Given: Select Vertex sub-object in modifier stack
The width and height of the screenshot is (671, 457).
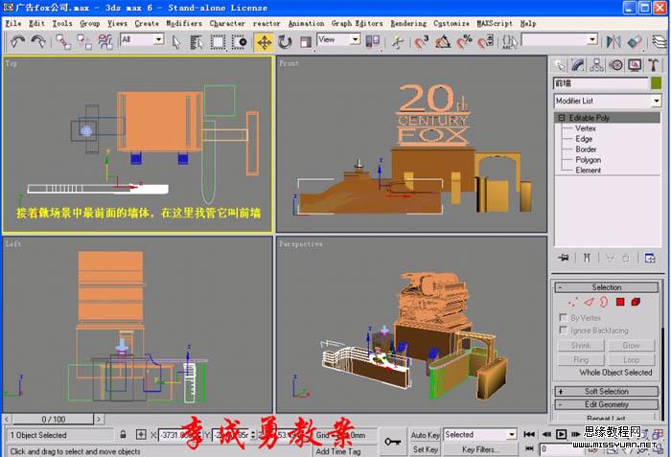Looking at the screenshot, I should tap(586, 128).
